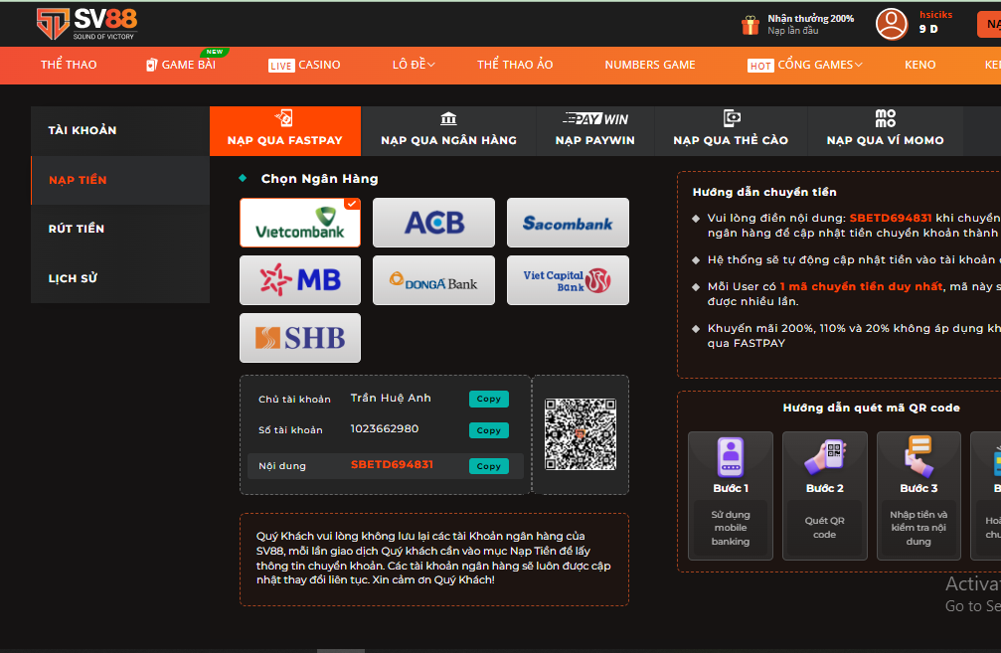Click the Hướng dẫn chuyển tiền heading
This screenshot has height=653, width=1001.
click(x=764, y=192)
